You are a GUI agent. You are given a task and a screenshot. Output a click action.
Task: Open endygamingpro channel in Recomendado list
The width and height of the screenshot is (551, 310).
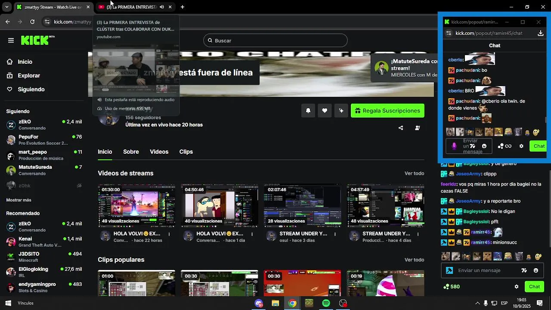pyautogui.click(x=44, y=287)
